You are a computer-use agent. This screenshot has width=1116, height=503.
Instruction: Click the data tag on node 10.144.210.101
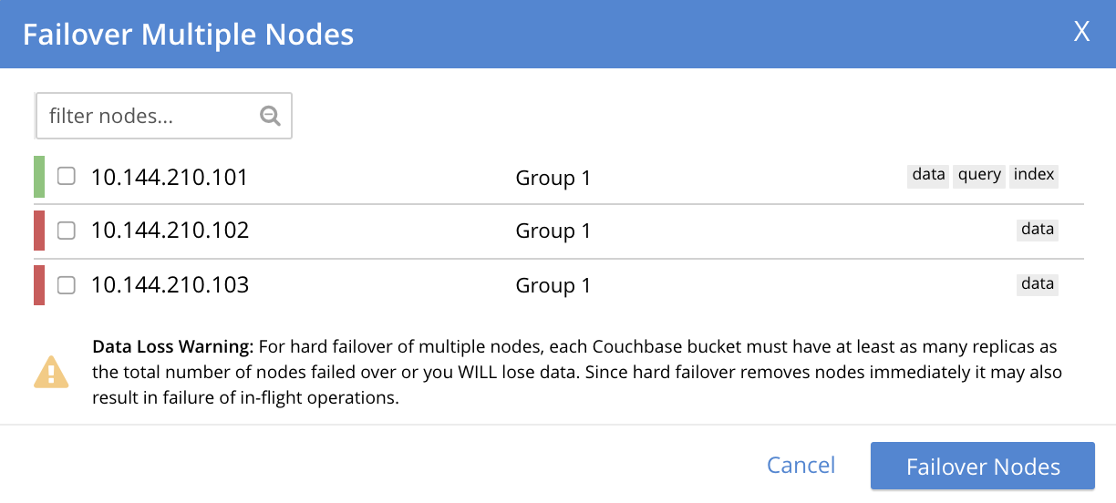pyautogui.click(x=928, y=175)
